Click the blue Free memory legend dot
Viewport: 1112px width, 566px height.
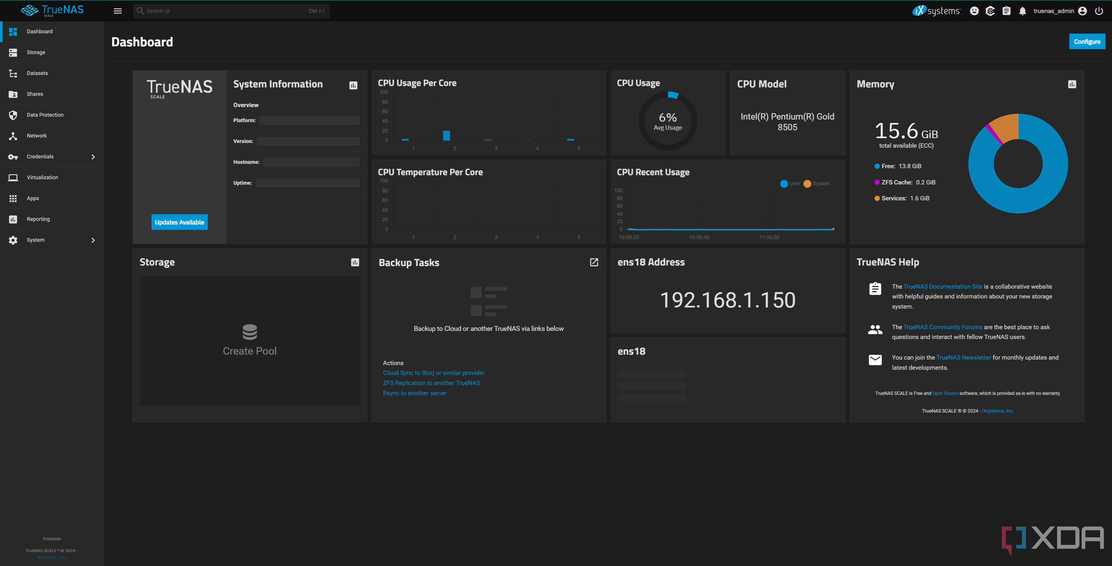tap(877, 166)
